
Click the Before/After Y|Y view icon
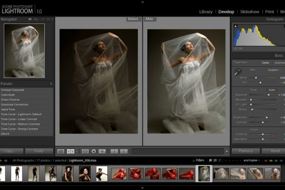point(71,151)
